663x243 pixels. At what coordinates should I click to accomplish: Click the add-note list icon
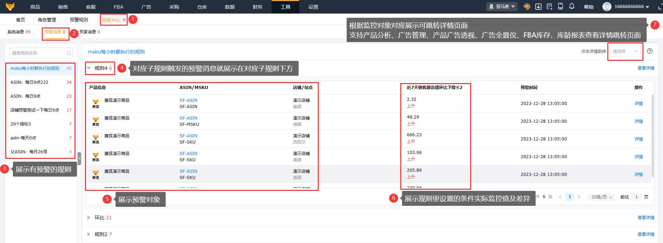pyautogui.click(x=550, y=7)
